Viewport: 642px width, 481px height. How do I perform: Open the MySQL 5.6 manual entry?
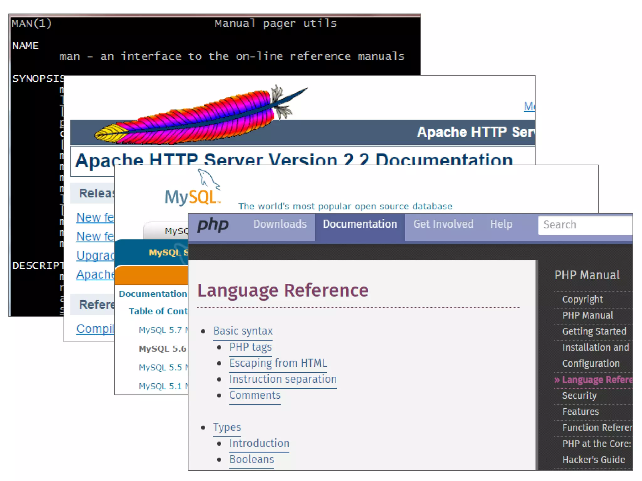(162, 349)
